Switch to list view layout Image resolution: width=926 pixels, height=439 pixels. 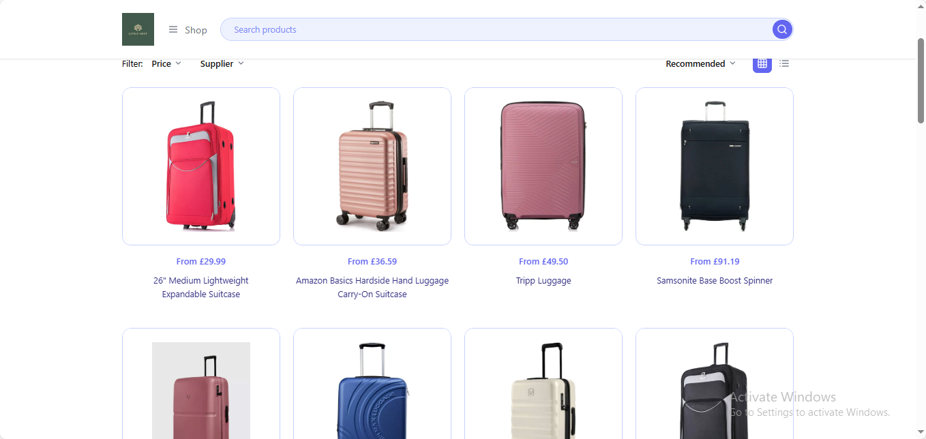784,63
